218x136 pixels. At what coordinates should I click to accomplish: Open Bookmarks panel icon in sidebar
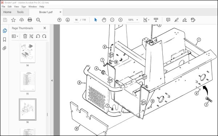pyautogui.click(x=5, y=39)
